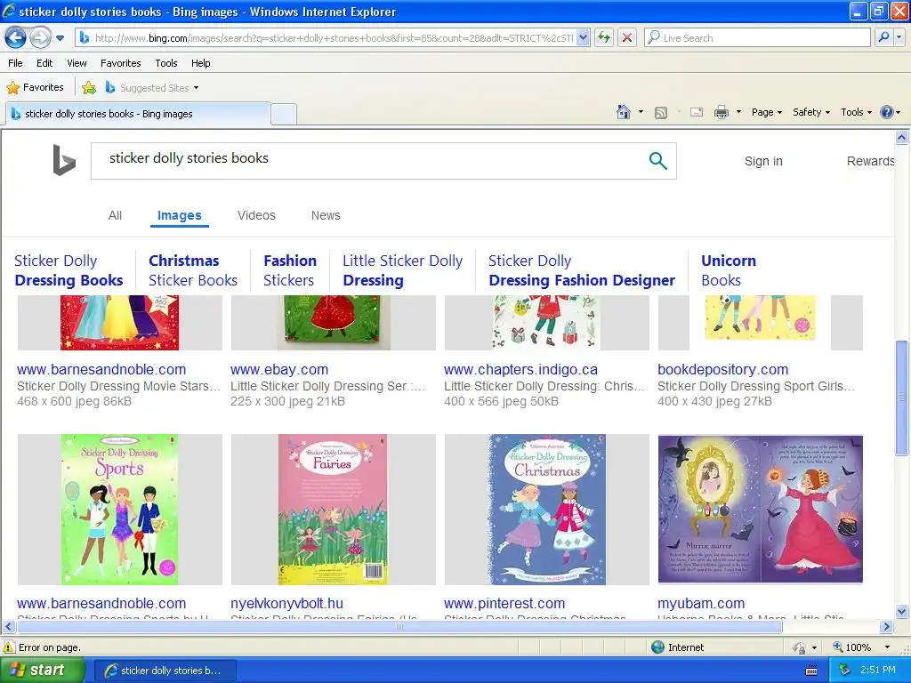Click the horizontal scrollbar right arrow
911x683 pixels.
pos(887,627)
